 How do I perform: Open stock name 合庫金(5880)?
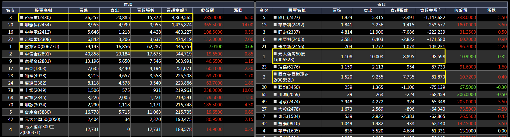point(38,112)
